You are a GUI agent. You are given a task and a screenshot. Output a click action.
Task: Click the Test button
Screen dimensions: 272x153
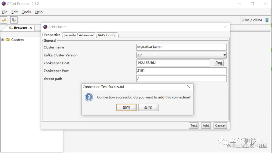point(193,125)
